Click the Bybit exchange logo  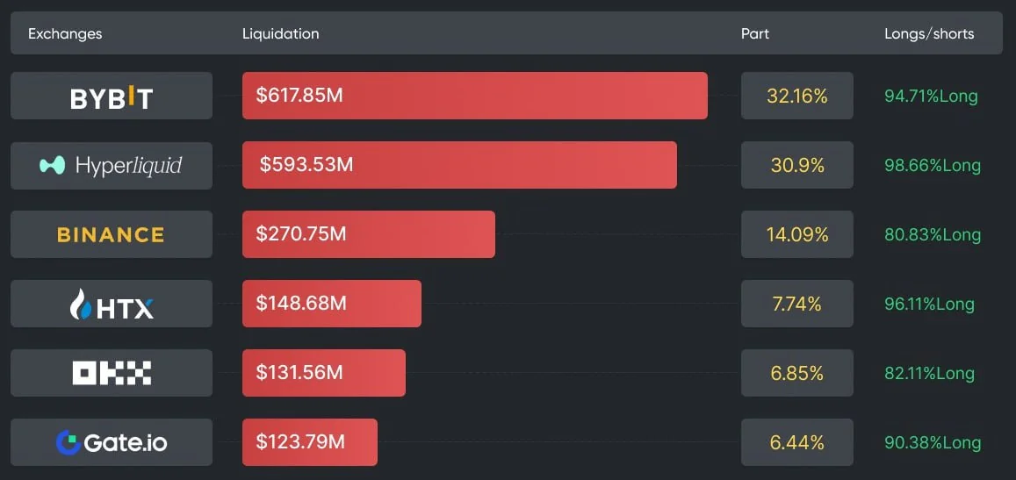[x=112, y=97]
